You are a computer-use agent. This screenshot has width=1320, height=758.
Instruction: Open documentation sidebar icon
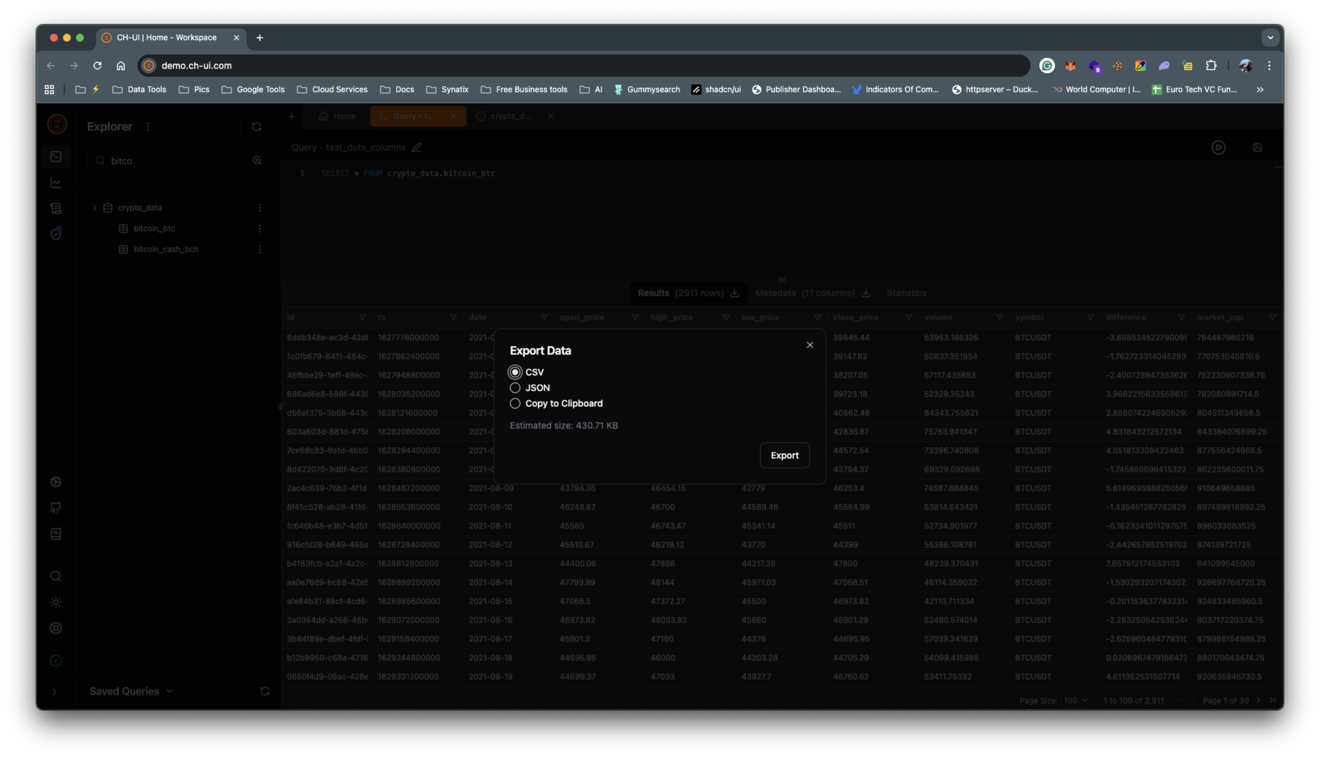coord(56,534)
